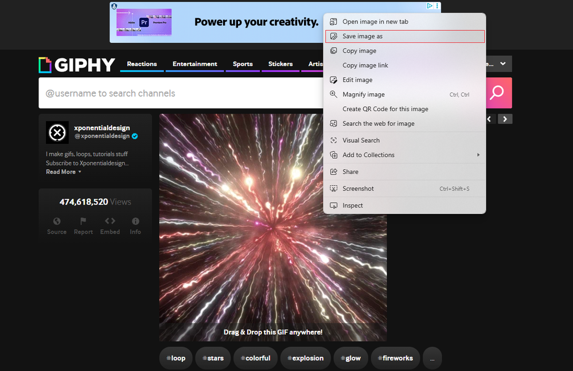This screenshot has width=573, height=371.
Task: Click the Share icon in context menu
Action: (334, 171)
